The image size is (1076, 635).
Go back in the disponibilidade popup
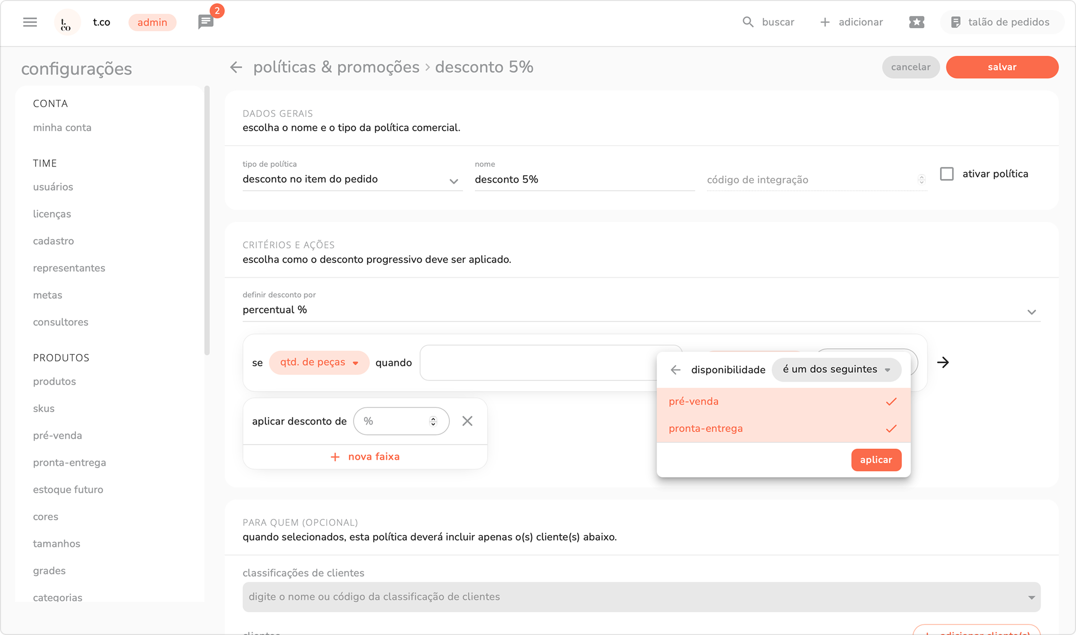675,370
